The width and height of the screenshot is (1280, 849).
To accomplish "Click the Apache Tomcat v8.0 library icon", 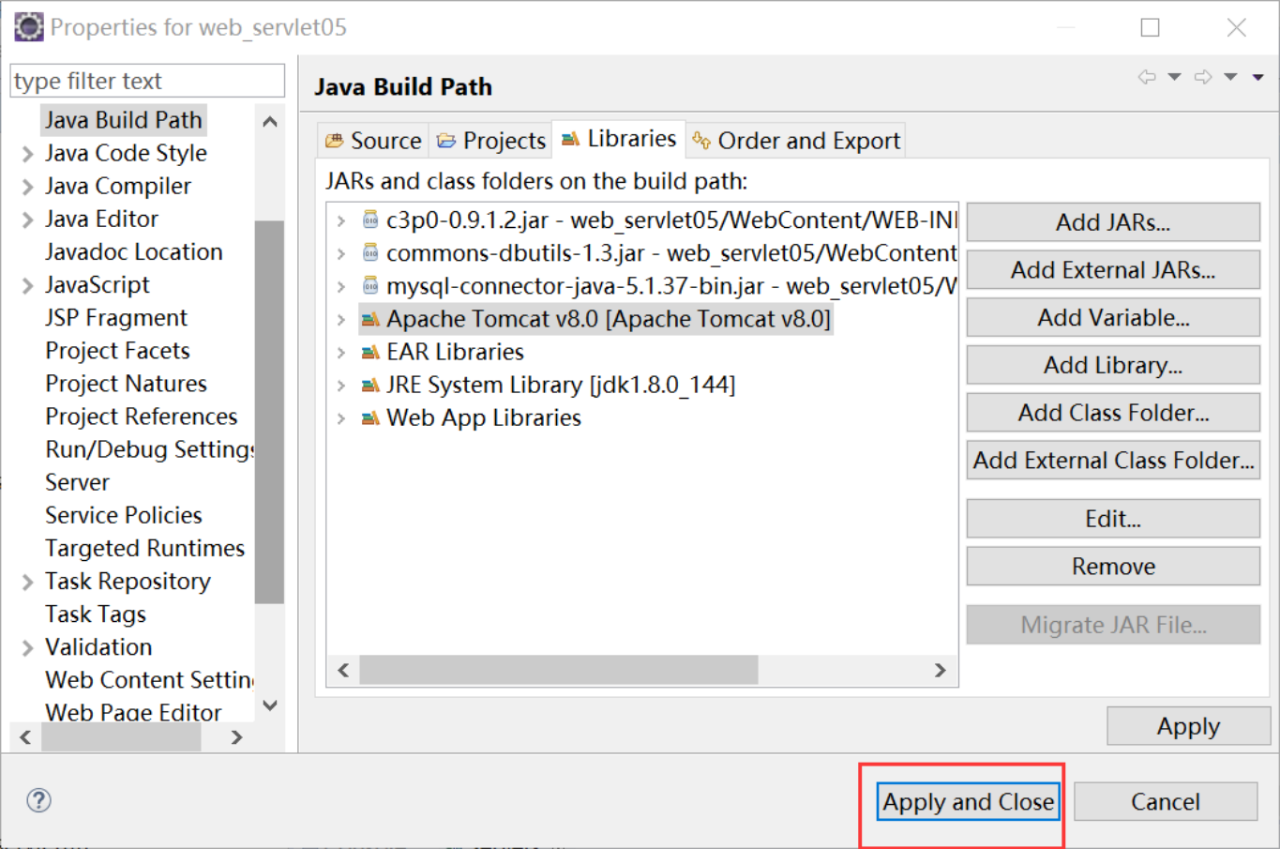I will coord(370,320).
